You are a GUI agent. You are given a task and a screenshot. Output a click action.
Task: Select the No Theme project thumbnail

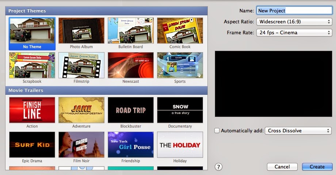click(x=32, y=31)
